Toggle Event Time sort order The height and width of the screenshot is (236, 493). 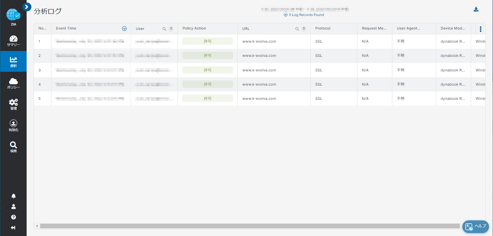coord(124,29)
